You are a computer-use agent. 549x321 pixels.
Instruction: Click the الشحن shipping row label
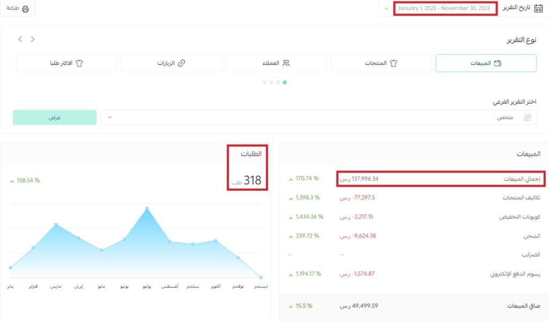coord(532,236)
